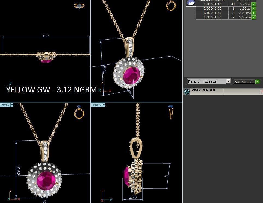The image size is (263, 203).
Task: Click the 19.62 dimension in Front viewport
Action: [18, 170]
